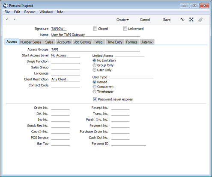Enable the Unlicensed checkbox
Image resolution: width=212 pixels, height=177 pixels.
125,29
